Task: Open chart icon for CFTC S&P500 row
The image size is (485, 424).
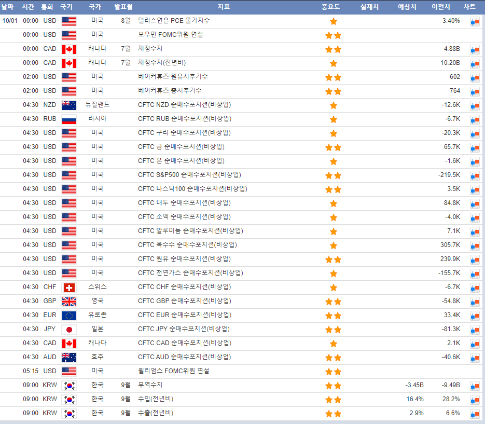Action: [x=475, y=175]
